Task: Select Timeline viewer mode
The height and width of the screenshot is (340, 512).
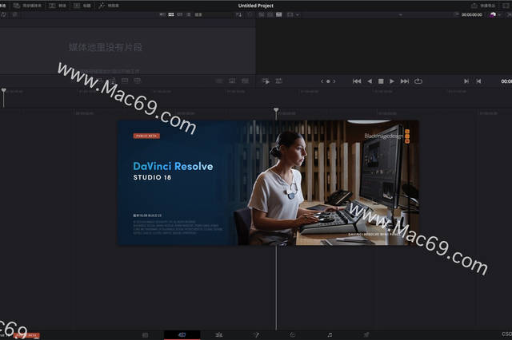Action: 279,14
